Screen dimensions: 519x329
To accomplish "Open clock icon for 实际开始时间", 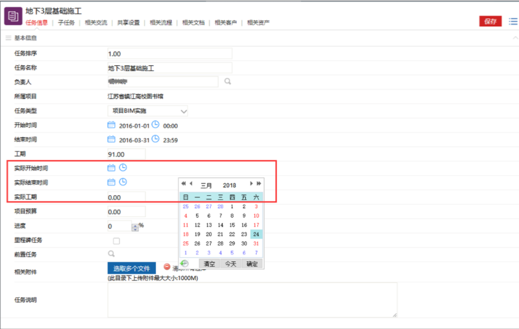I will pos(123,167).
